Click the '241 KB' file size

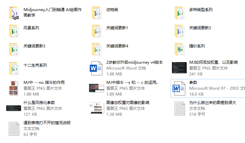tap(196, 74)
